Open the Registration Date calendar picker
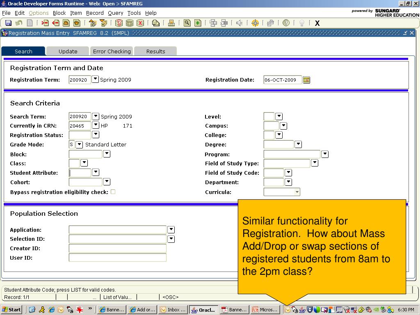Viewport: 420px width, 315px height. pos(306,80)
